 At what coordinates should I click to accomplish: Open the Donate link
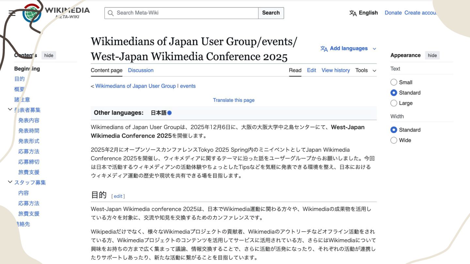(x=393, y=13)
